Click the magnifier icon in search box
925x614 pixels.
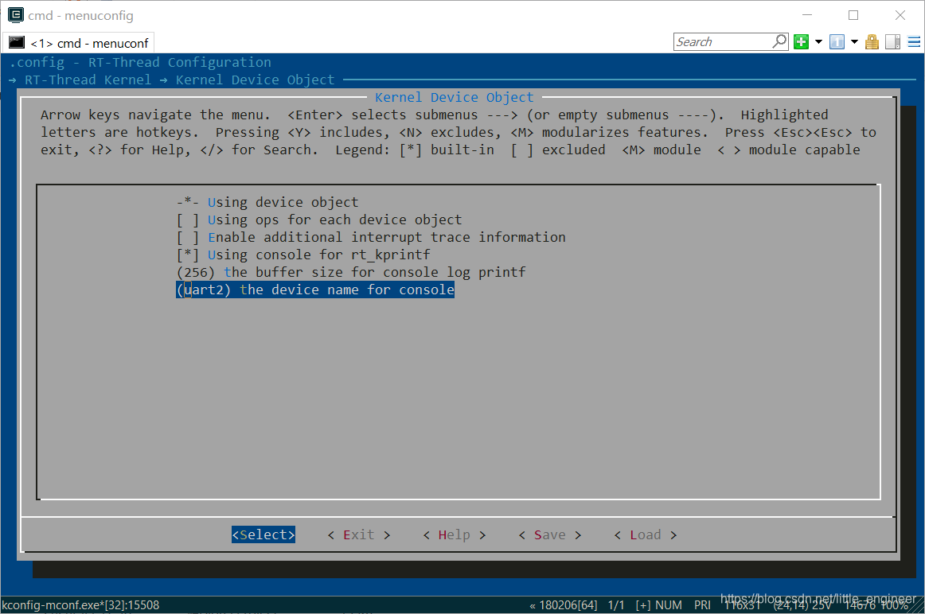click(x=780, y=41)
